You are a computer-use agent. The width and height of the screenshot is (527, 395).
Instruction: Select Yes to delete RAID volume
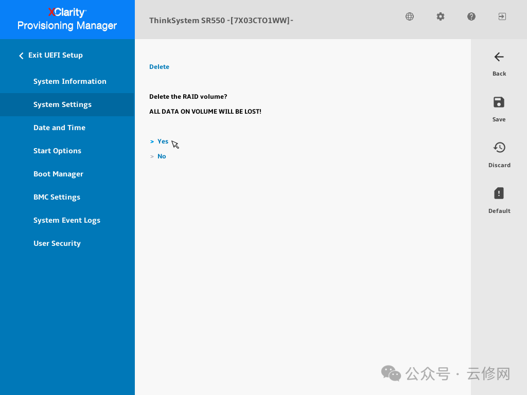pyautogui.click(x=163, y=141)
